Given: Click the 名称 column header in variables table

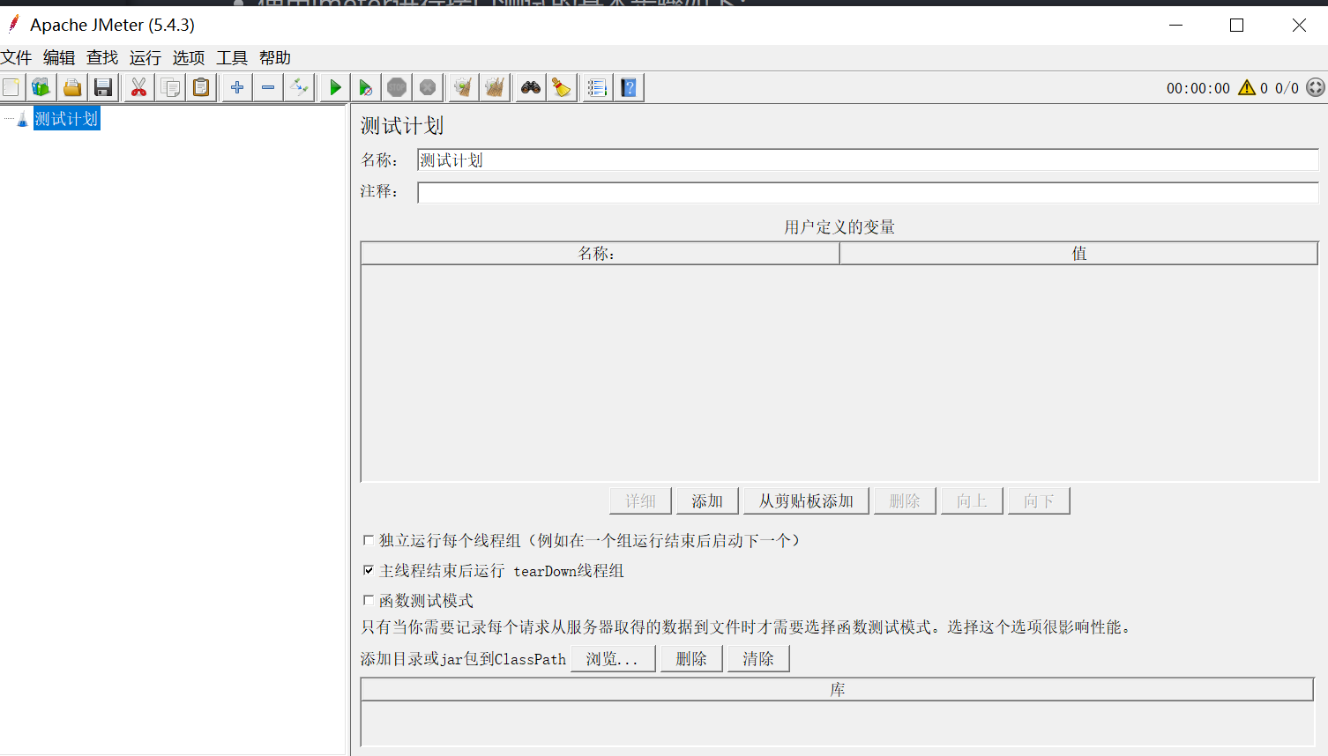Looking at the screenshot, I should 600,253.
